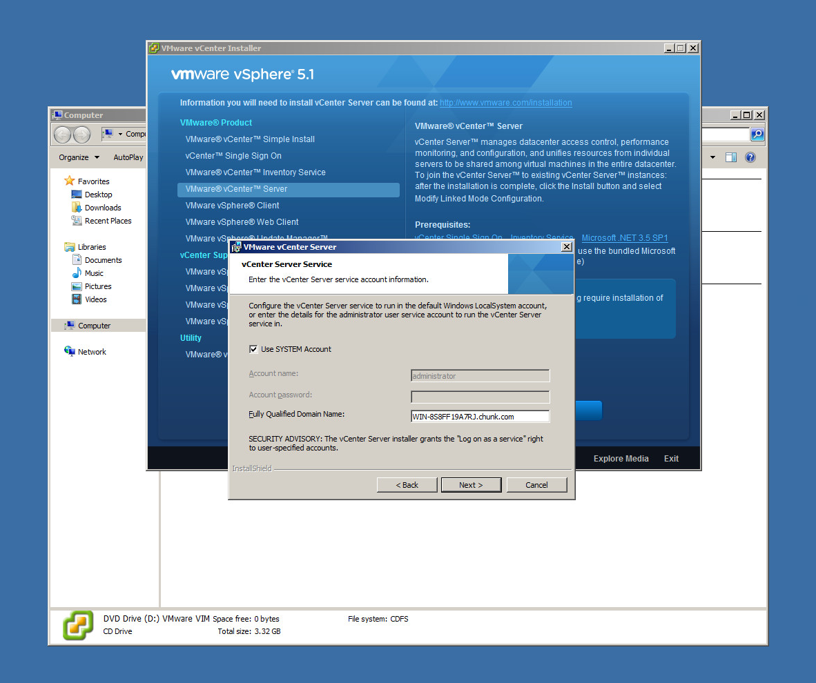
Task: Open the vmware.com/installation link
Action: point(505,103)
